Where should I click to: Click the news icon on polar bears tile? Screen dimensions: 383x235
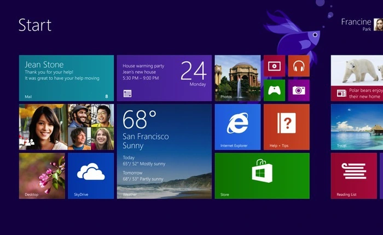click(341, 93)
